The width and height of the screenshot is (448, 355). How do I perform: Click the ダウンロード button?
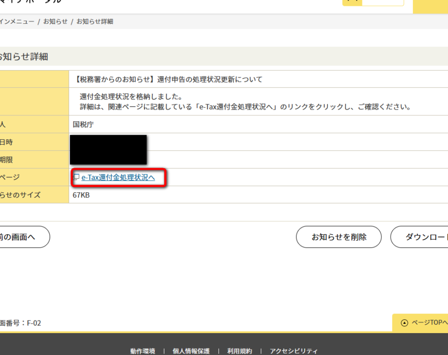tap(419, 237)
